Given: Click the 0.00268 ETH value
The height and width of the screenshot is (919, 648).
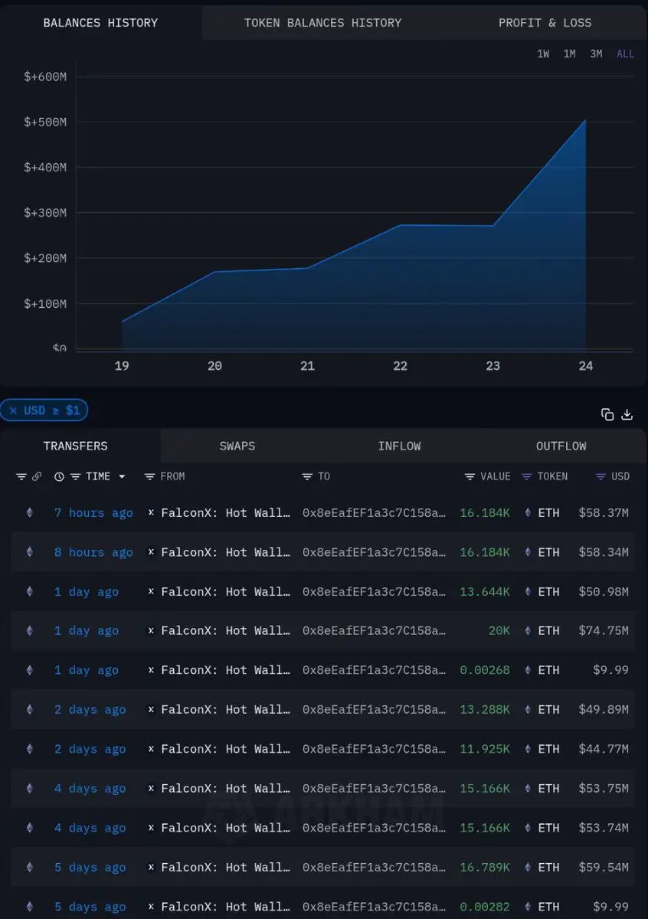Looking at the screenshot, I should coord(485,670).
